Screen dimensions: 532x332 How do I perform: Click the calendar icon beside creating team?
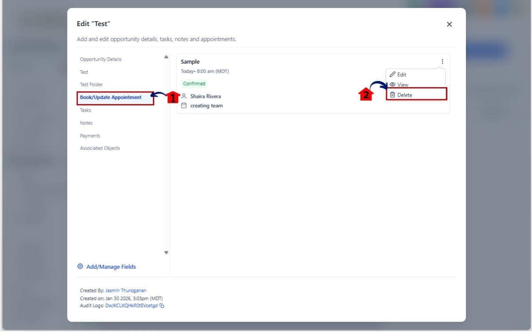[184, 106]
